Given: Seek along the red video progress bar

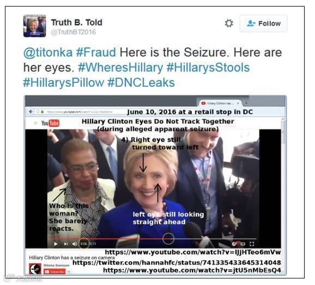Looking at the screenshot, I should tap(153, 239).
